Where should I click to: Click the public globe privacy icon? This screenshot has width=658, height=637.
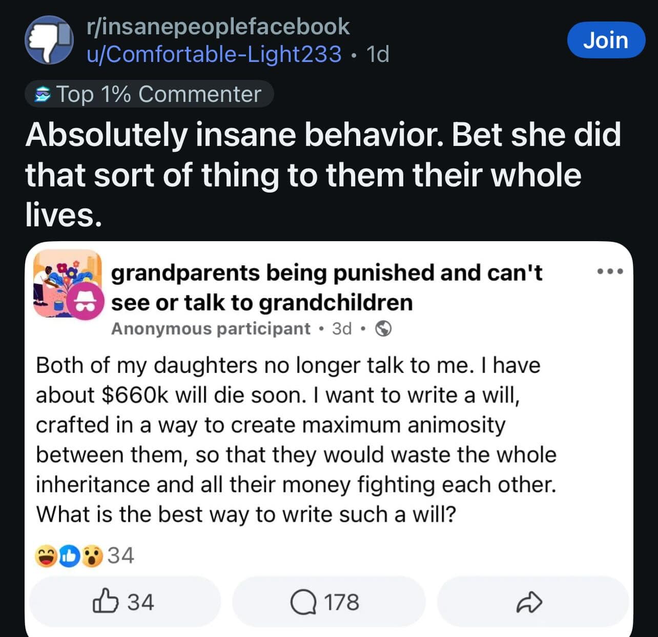pyautogui.click(x=383, y=328)
